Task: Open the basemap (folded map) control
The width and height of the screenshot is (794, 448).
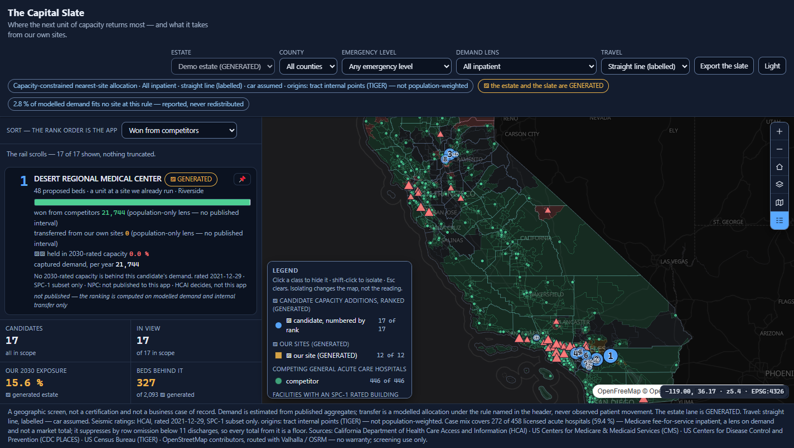Action: point(779,203)
